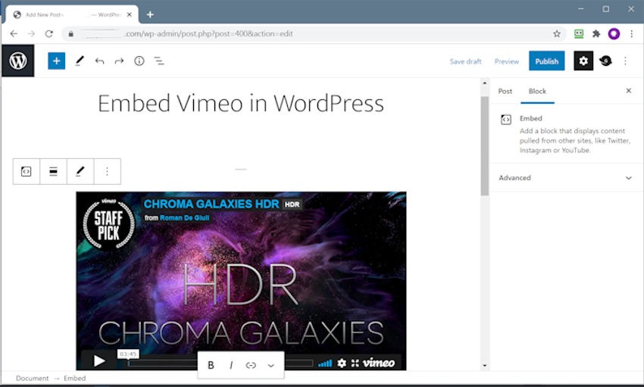Open Vimeo player settings gear
Screen dimensions: 644x387
pos(342,363)
